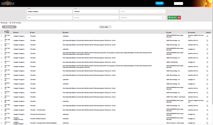
Task: Click the Author search input field
Action: [142, 12]
